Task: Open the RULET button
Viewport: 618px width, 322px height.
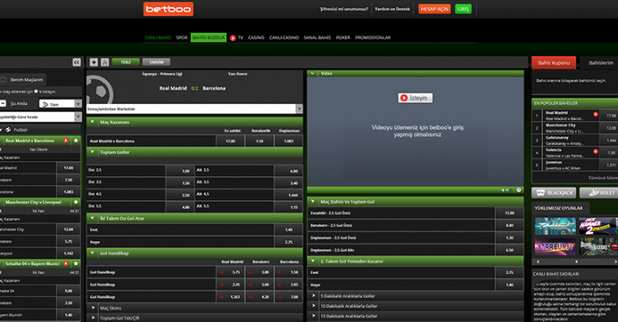Action: coord(598,193)
